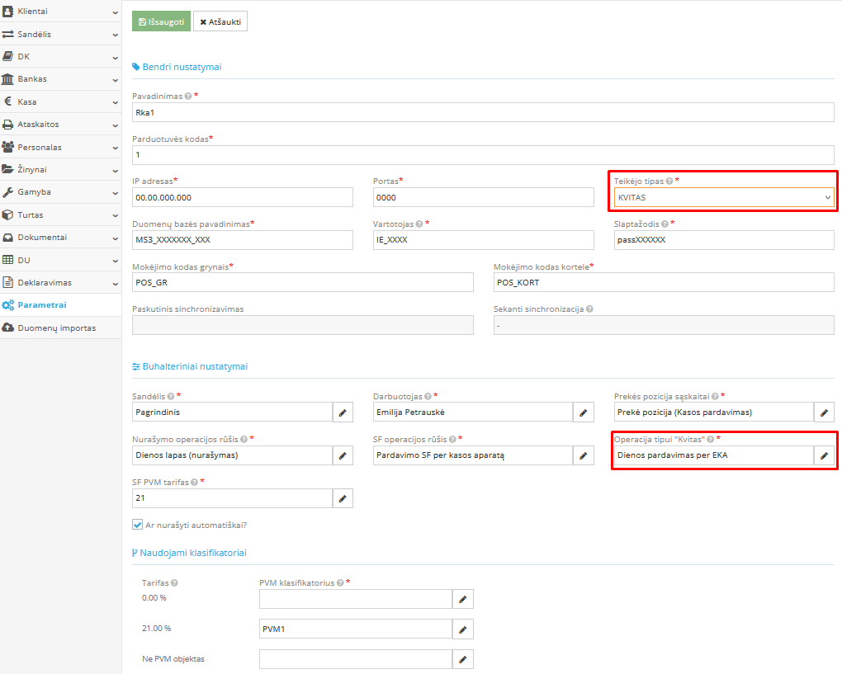The width and height of the screenshot is (842, 674).
Task: Click the Išsaugoti save button
Action: (161, 21)
